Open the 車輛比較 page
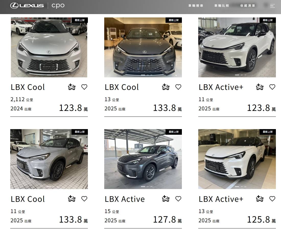This screenshot has width=281, height=230. pyautogui.click(x=222, y=6)
